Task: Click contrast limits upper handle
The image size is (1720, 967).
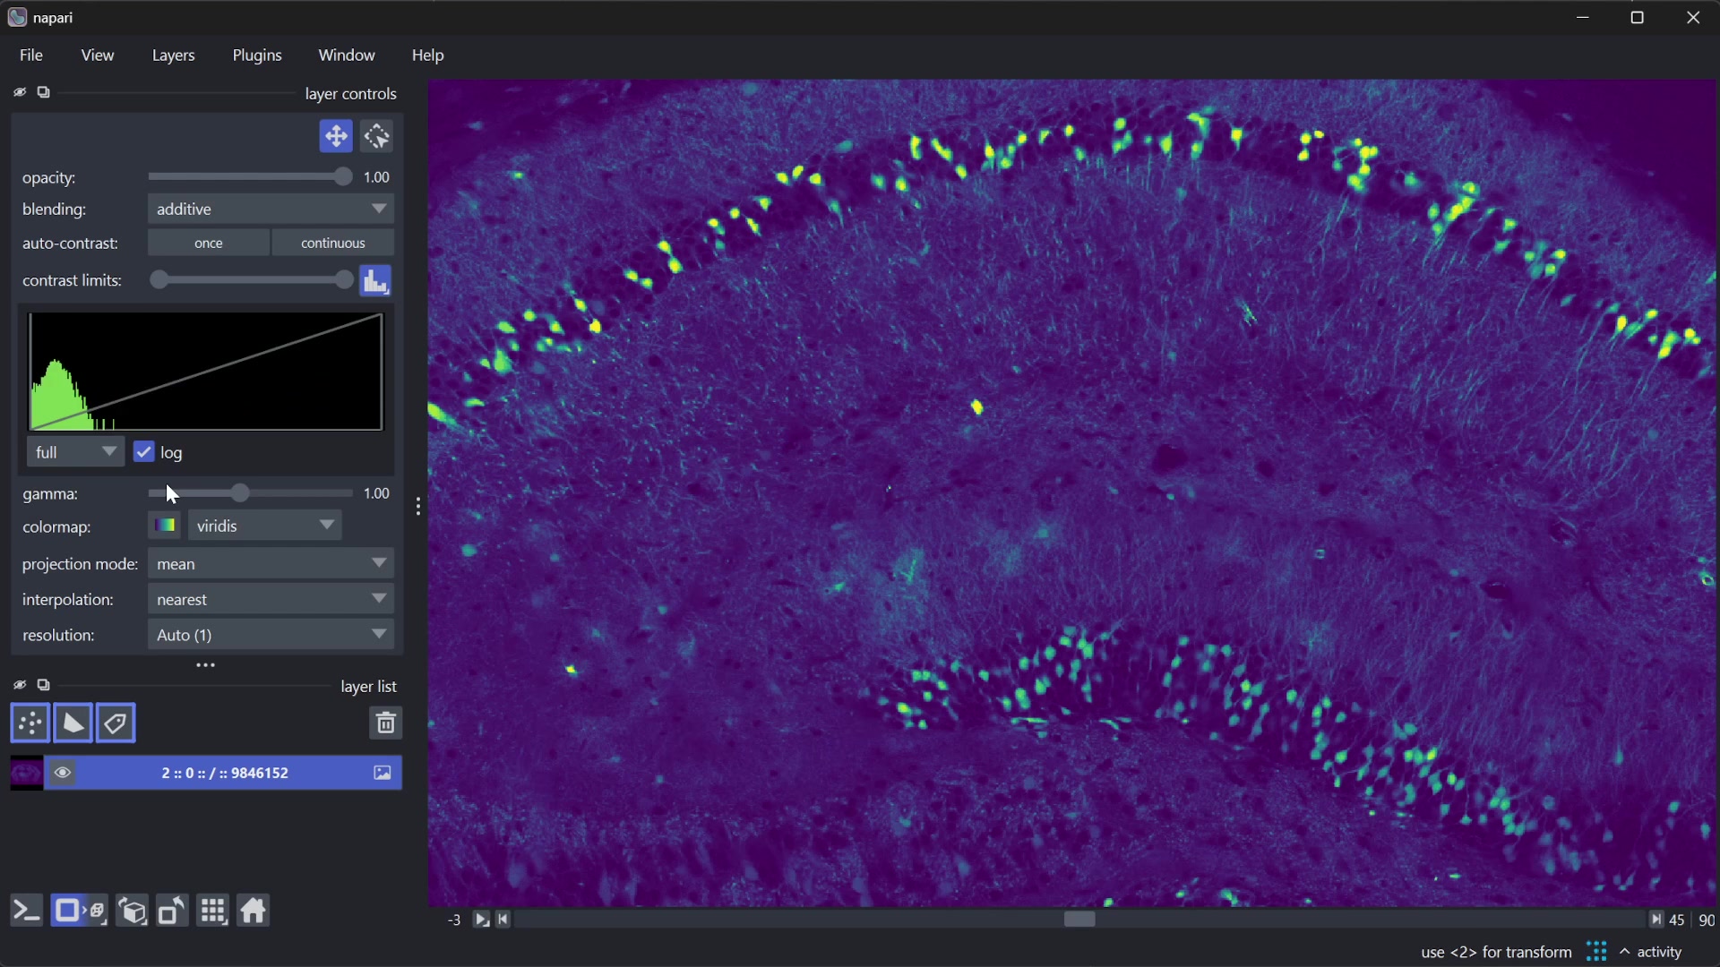Action: tap(344, 280)
